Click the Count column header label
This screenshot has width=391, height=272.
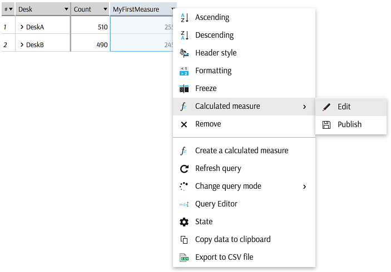(82, 9)
